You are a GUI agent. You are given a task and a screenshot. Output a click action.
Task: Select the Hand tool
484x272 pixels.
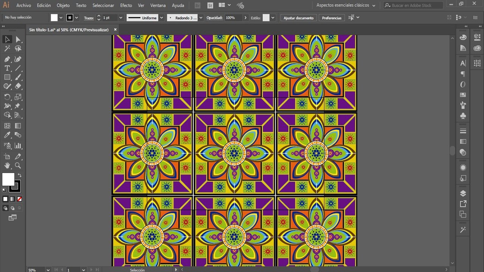(x=7, y=165)
